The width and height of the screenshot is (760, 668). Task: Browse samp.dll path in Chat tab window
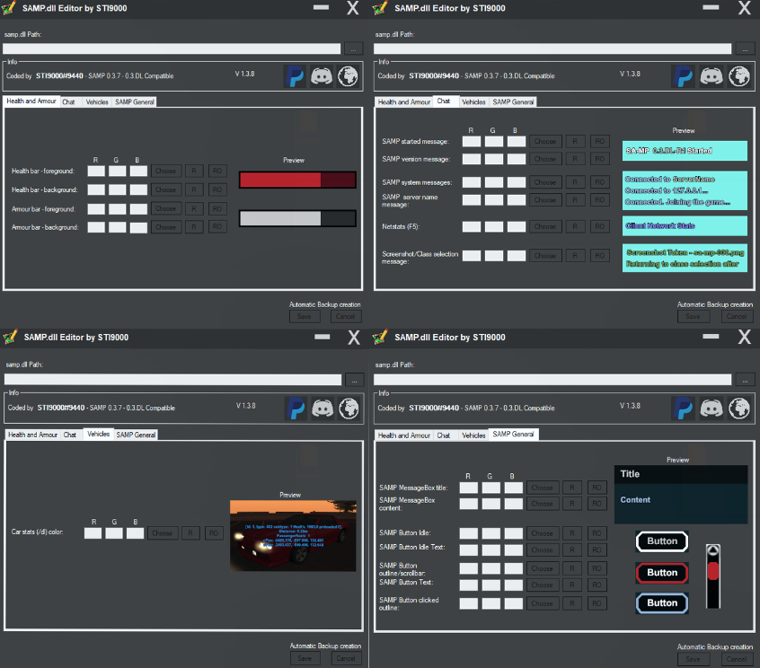pos(745,48)
